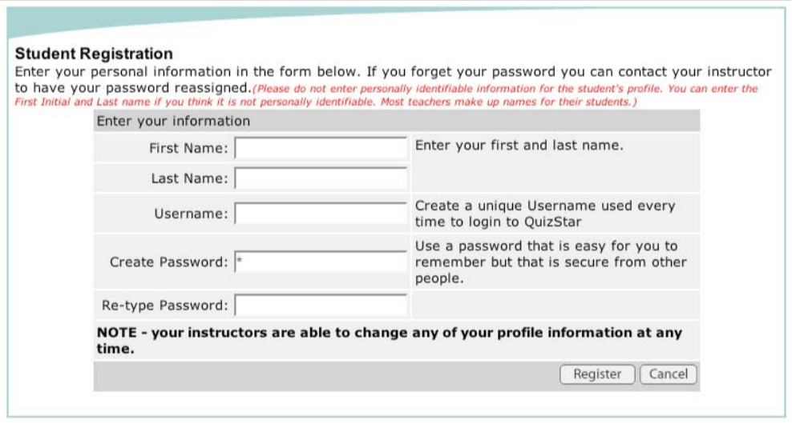Click the First Name input field

(x=321, y=149)
